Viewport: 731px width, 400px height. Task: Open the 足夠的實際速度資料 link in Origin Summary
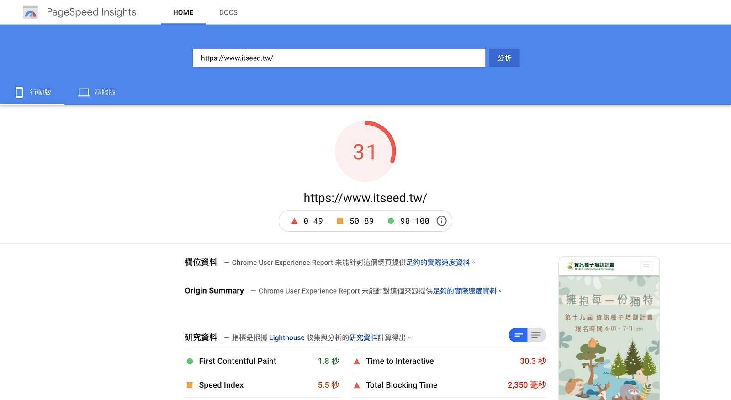coord(465,291)
